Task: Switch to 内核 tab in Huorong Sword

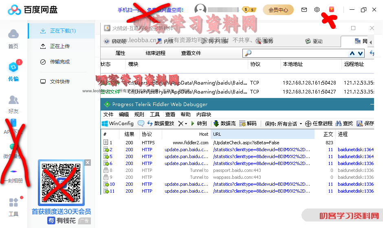Action: (165, 41)
